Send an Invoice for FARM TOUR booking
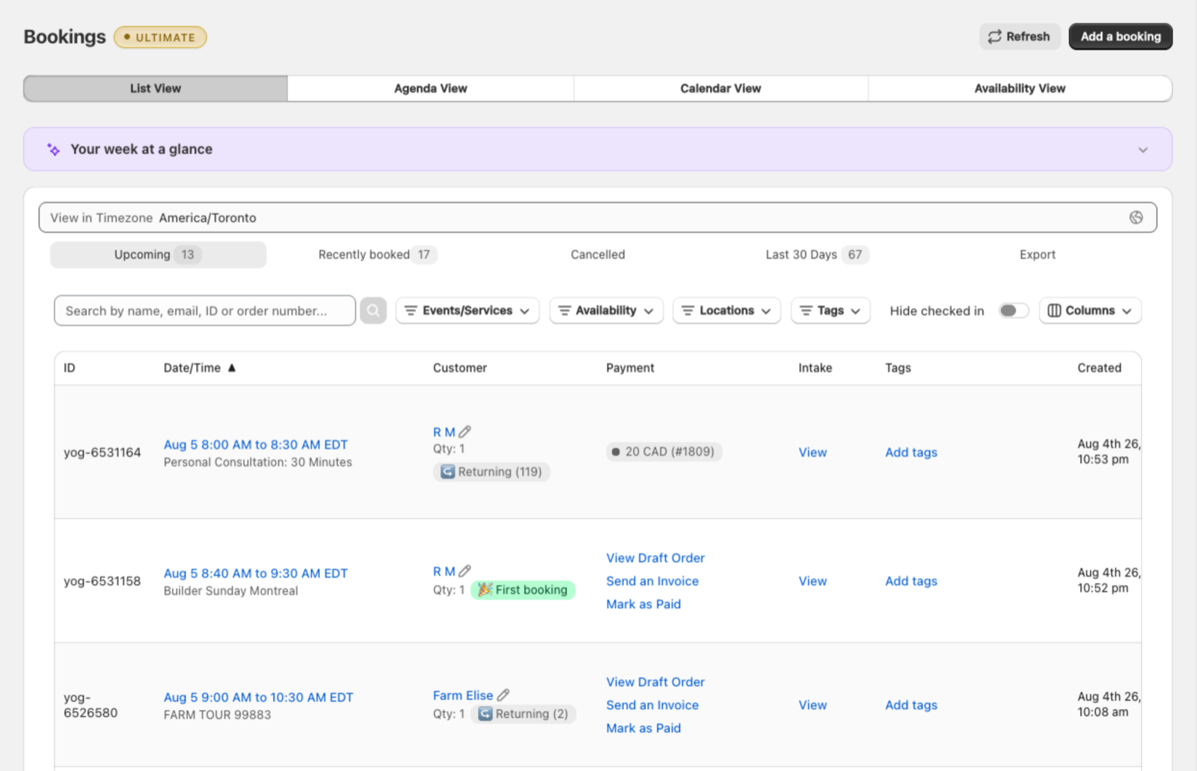 coord(652,705)
